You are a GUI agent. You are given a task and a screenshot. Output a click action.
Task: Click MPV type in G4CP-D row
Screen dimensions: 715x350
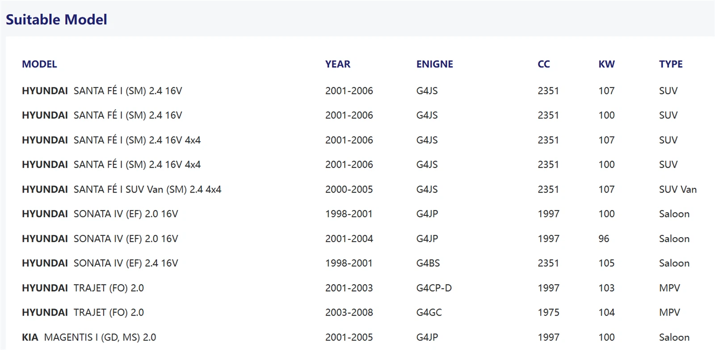(x=669, y=288)
